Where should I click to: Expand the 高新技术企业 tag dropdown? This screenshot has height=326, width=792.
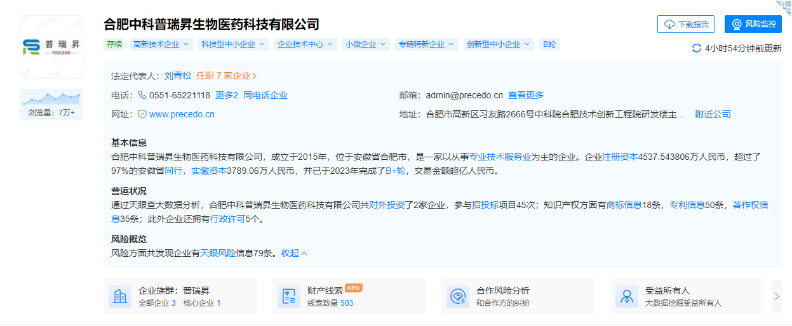[161, 44]
